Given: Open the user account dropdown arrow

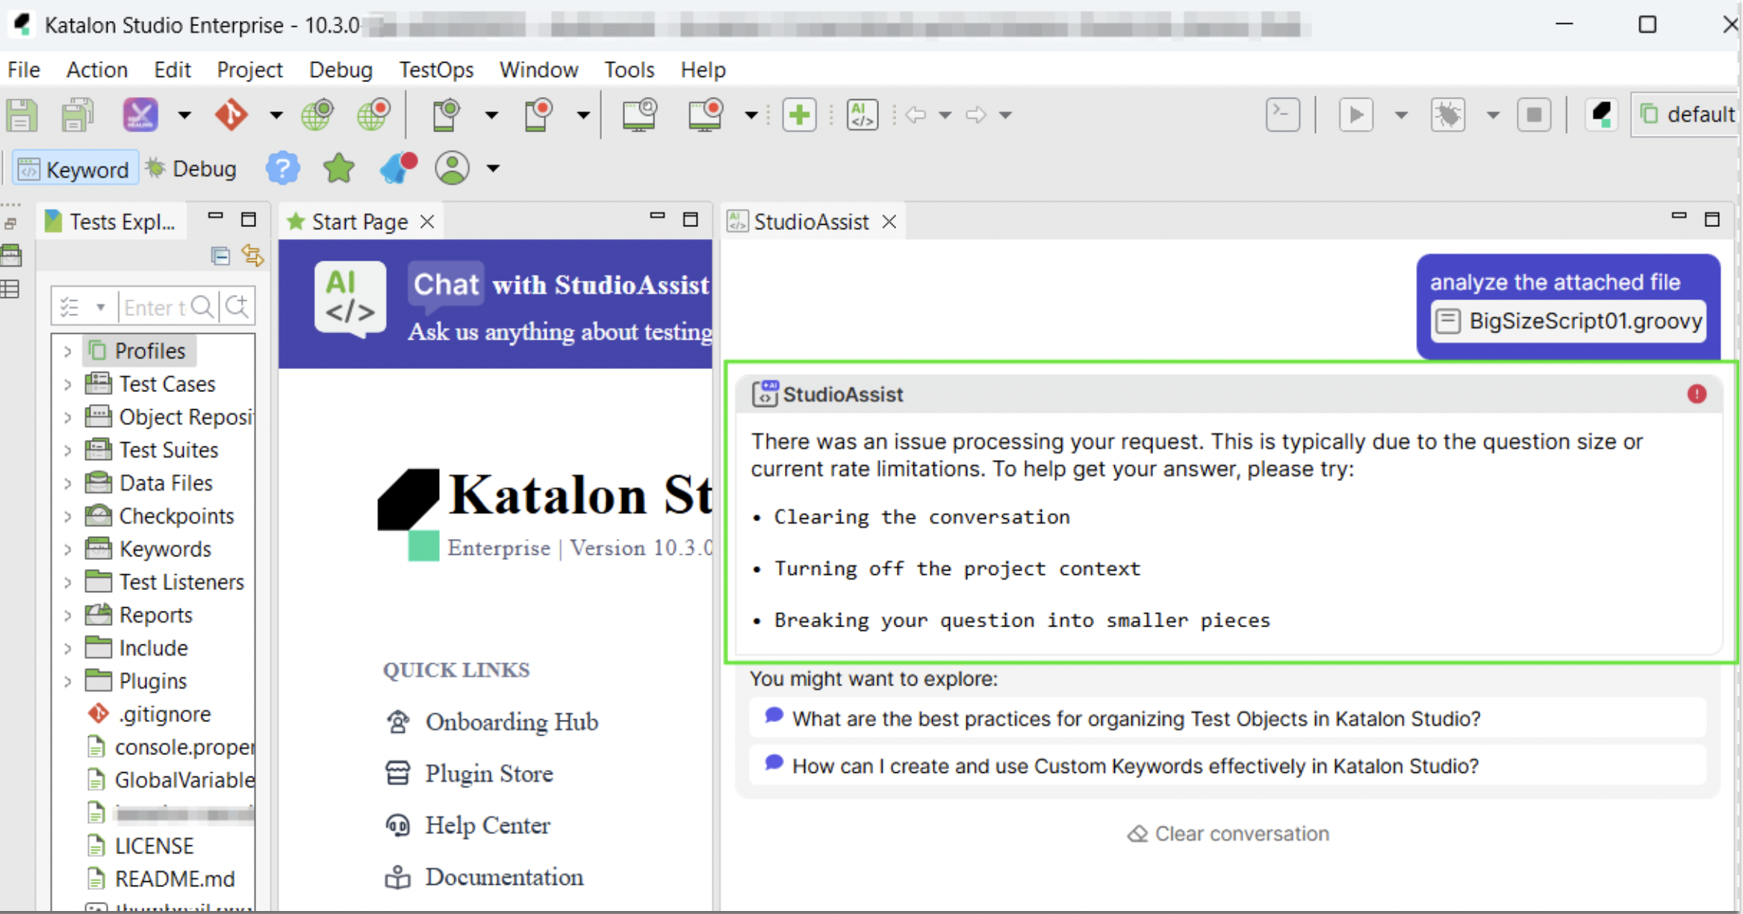Looking at the screenshot, I should tap(493, 168).
